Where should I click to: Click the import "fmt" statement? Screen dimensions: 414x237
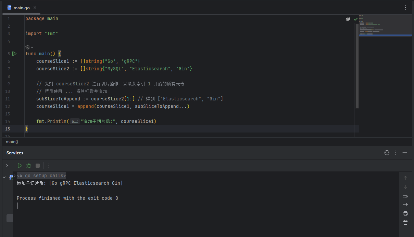pos(42,33)
